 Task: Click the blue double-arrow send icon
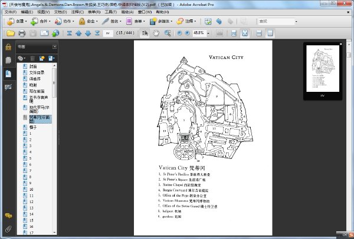[218, 21]
